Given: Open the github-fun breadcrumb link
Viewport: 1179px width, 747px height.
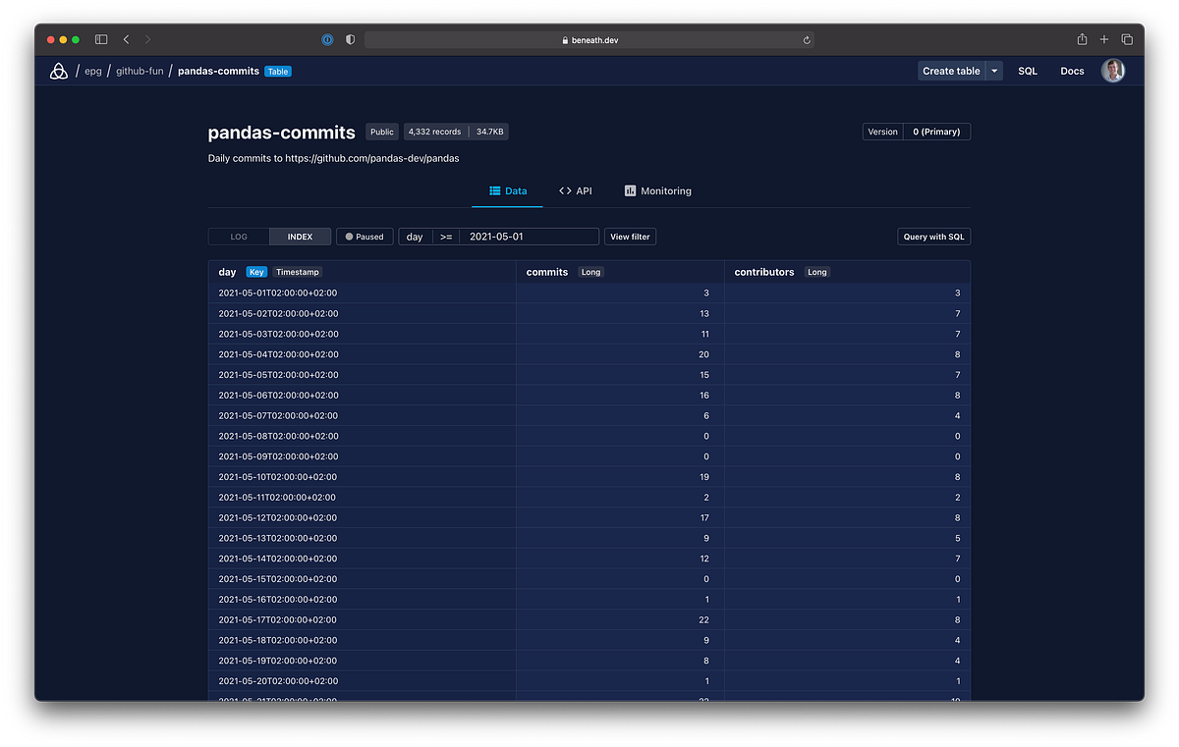Looking at the screenshot, I should [140, 71].
